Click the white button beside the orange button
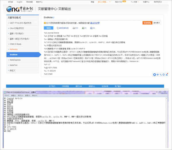The height and width of the screenshot is (150, 172). pos(157,23)
